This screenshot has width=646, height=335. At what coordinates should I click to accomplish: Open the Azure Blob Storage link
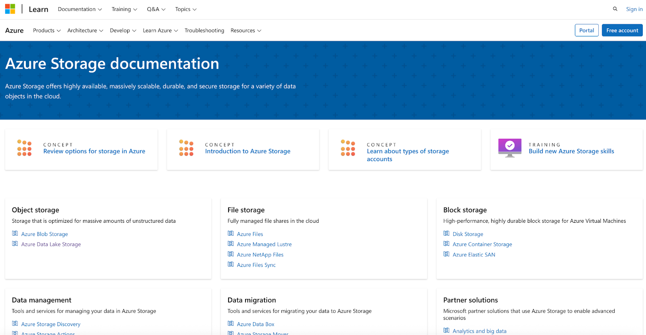point(44,234)
